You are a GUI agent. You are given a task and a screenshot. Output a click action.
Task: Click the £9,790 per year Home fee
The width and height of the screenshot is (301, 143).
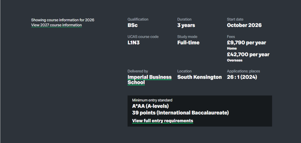pos(246,43)
